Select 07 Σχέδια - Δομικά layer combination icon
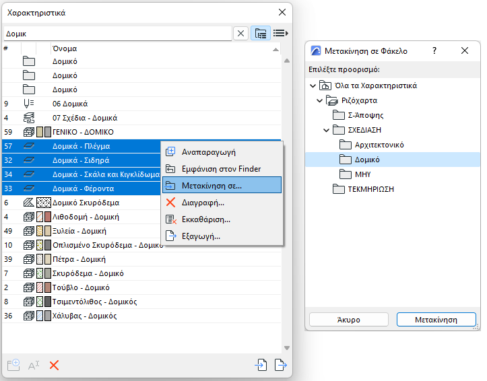 pos(29,118)
